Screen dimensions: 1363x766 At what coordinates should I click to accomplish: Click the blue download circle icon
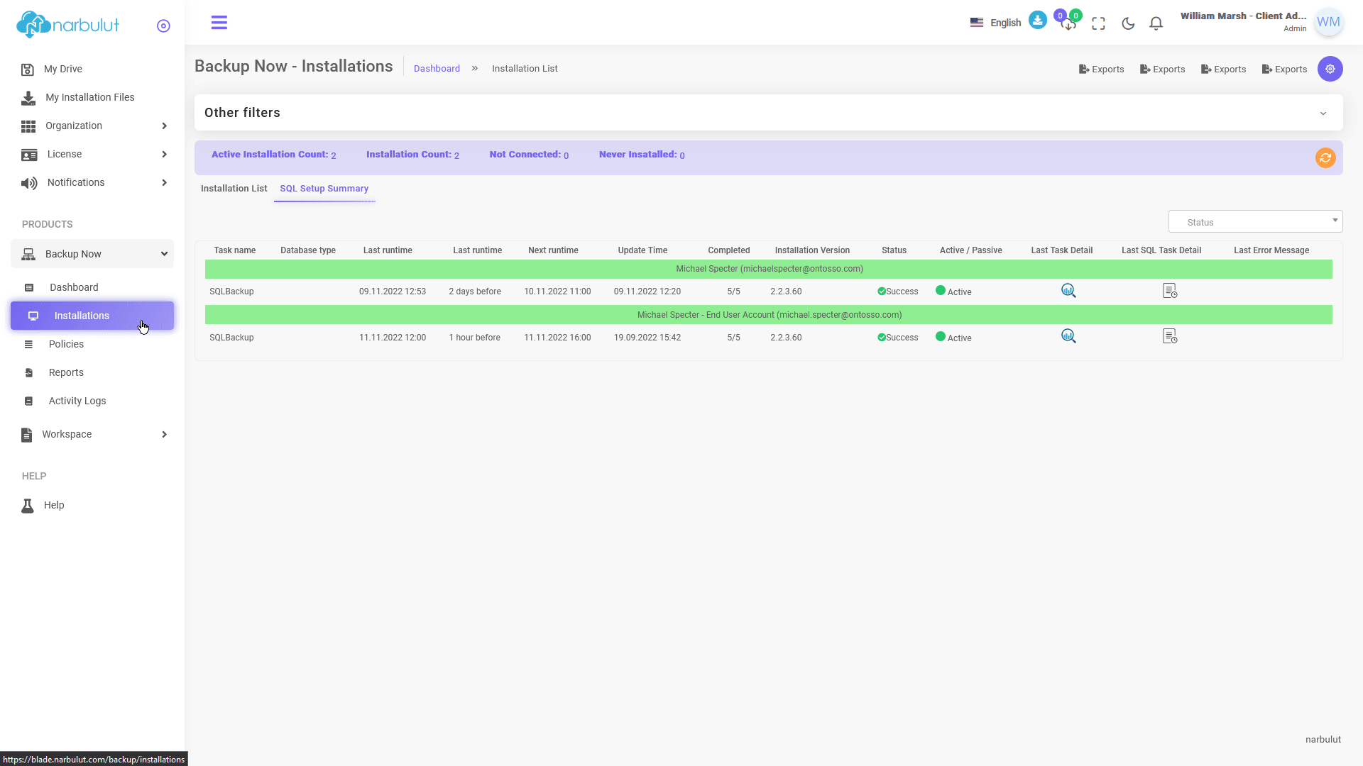[x=1038, y=20]
